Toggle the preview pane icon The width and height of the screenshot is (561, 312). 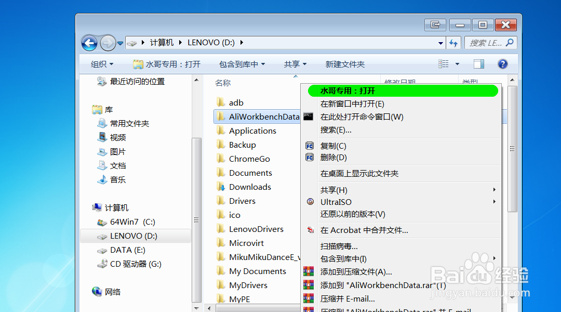pos(479,64)
